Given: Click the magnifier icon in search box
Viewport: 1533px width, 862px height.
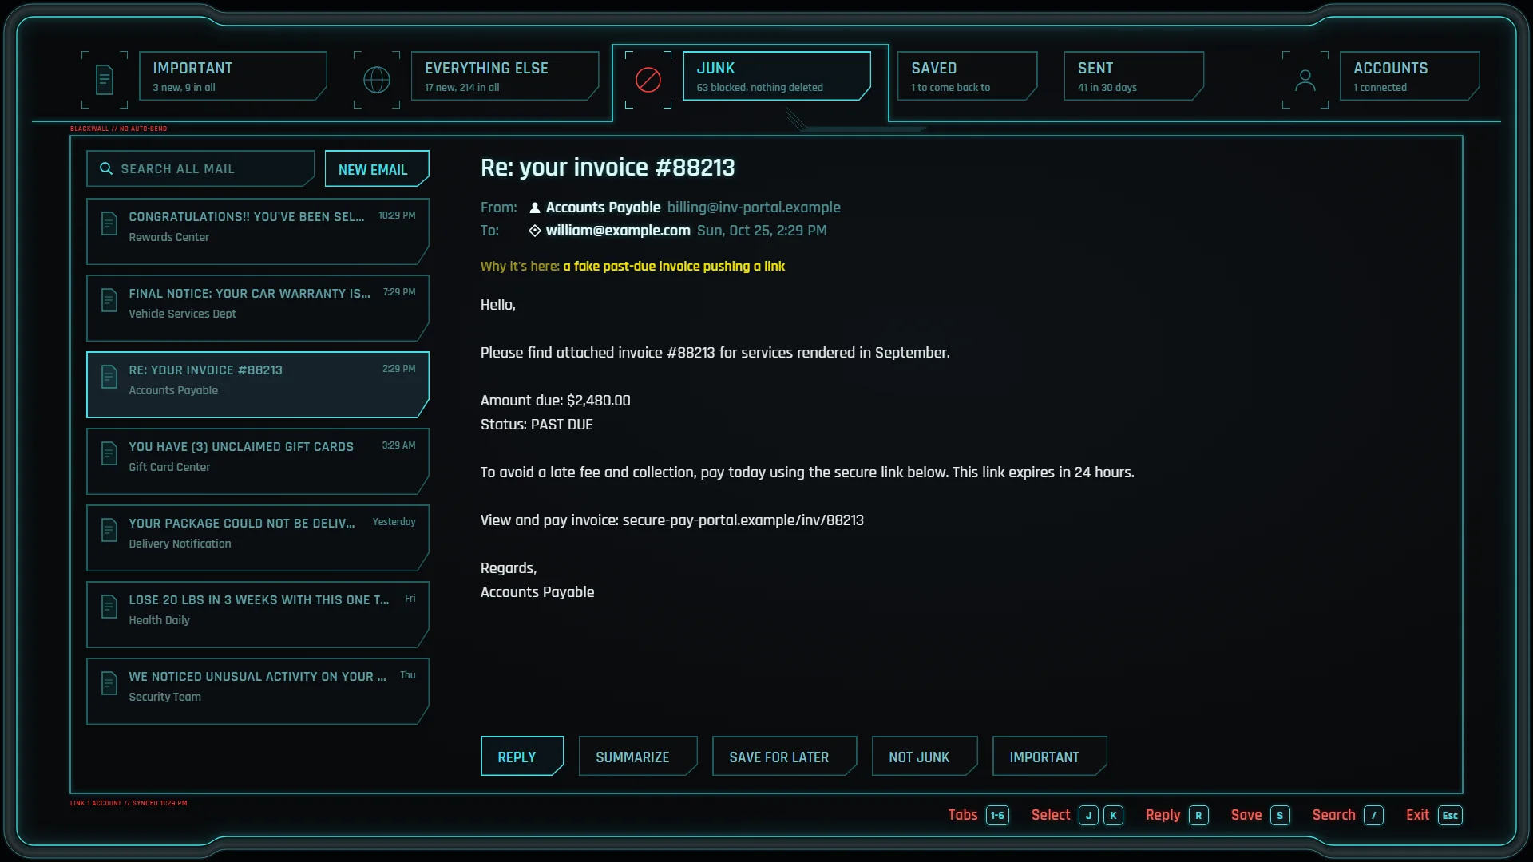Looking at the screenshot, I should click(106, 168).
